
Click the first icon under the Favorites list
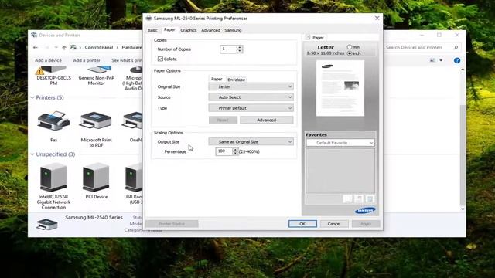tap(347, 198)
